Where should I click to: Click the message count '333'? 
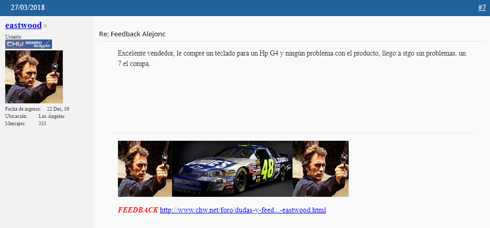coord(43,124)
